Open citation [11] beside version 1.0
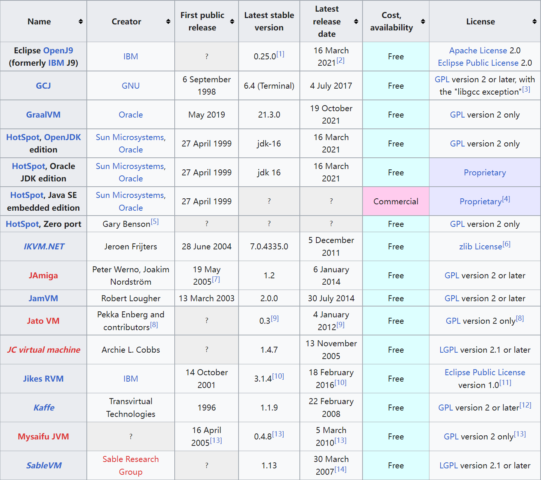 coord(506,382)
